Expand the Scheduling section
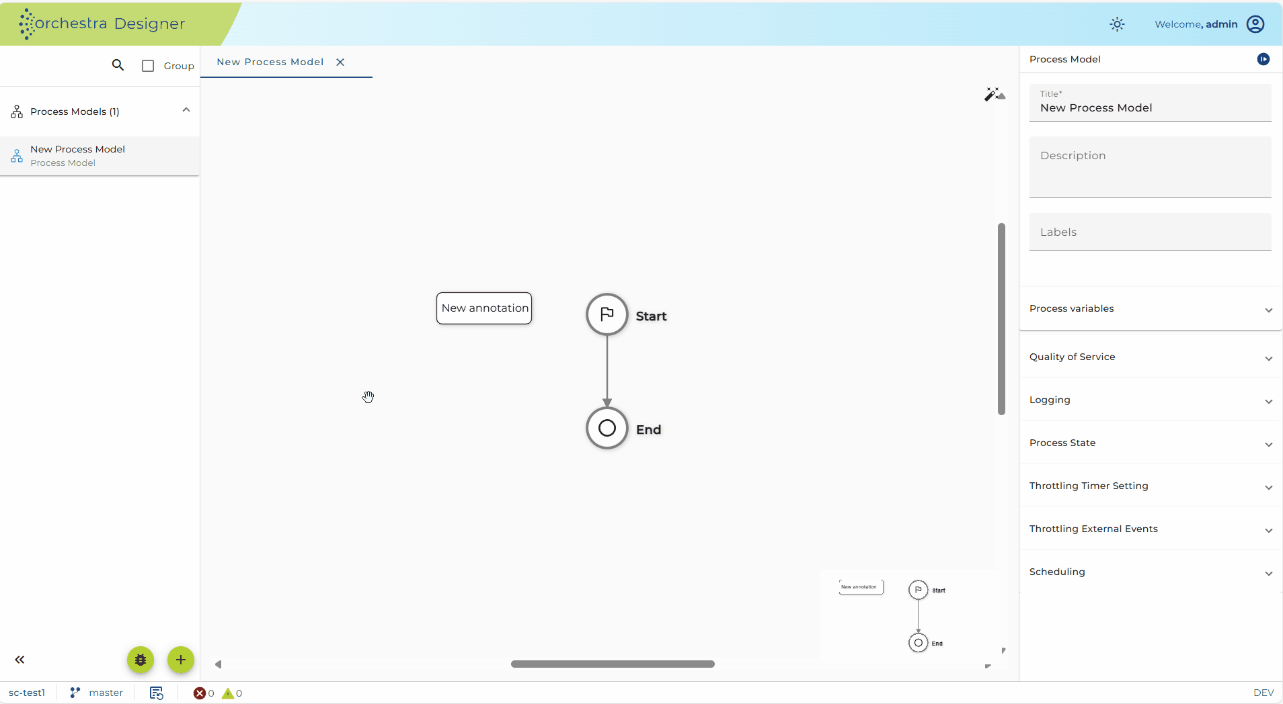Viewport: 1283px width, 704px height. (1151, 572)
